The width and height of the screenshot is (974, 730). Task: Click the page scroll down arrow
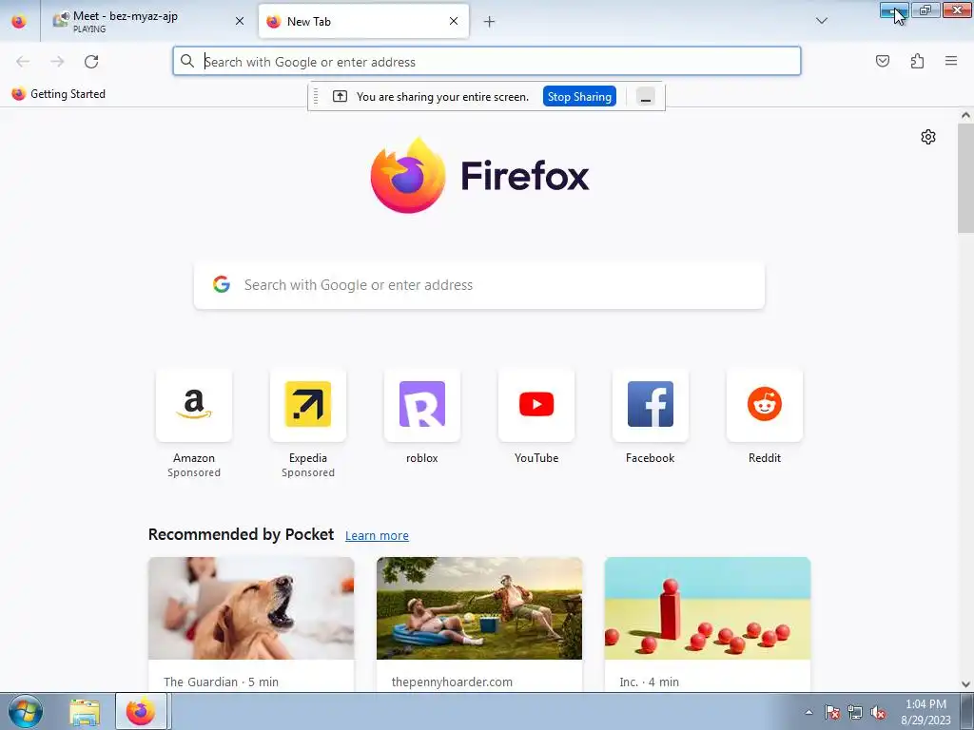965,684
